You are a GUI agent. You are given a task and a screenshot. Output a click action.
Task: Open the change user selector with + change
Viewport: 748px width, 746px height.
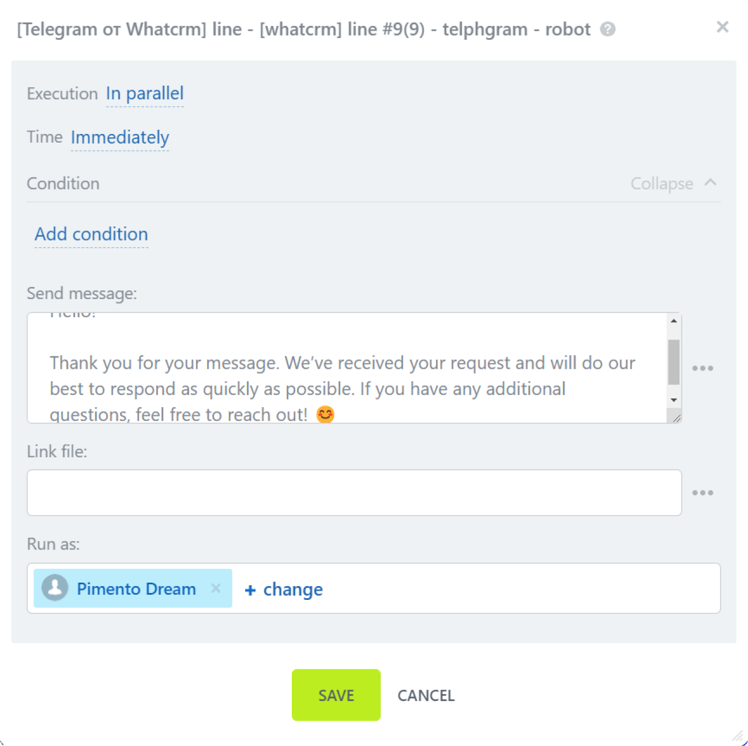tap(283, 590)
